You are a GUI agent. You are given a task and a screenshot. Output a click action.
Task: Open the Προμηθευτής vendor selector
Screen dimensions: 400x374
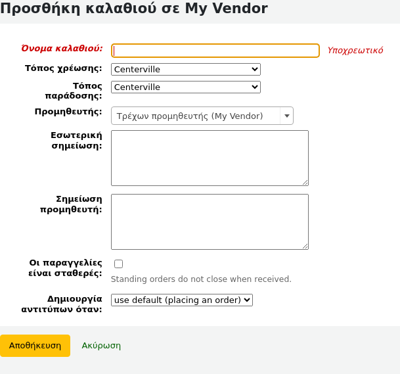[196, 116]
